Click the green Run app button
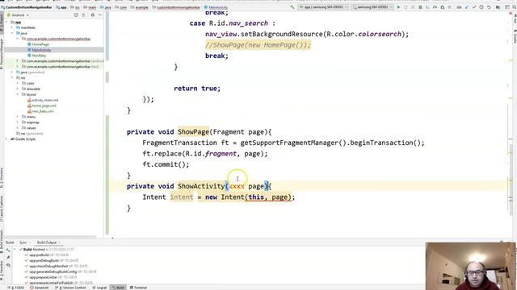517x290 pixels. [x=398, y=7]
